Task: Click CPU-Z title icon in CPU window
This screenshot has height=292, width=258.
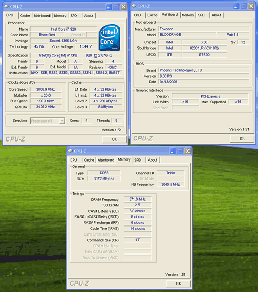Action: pos(6,7)
